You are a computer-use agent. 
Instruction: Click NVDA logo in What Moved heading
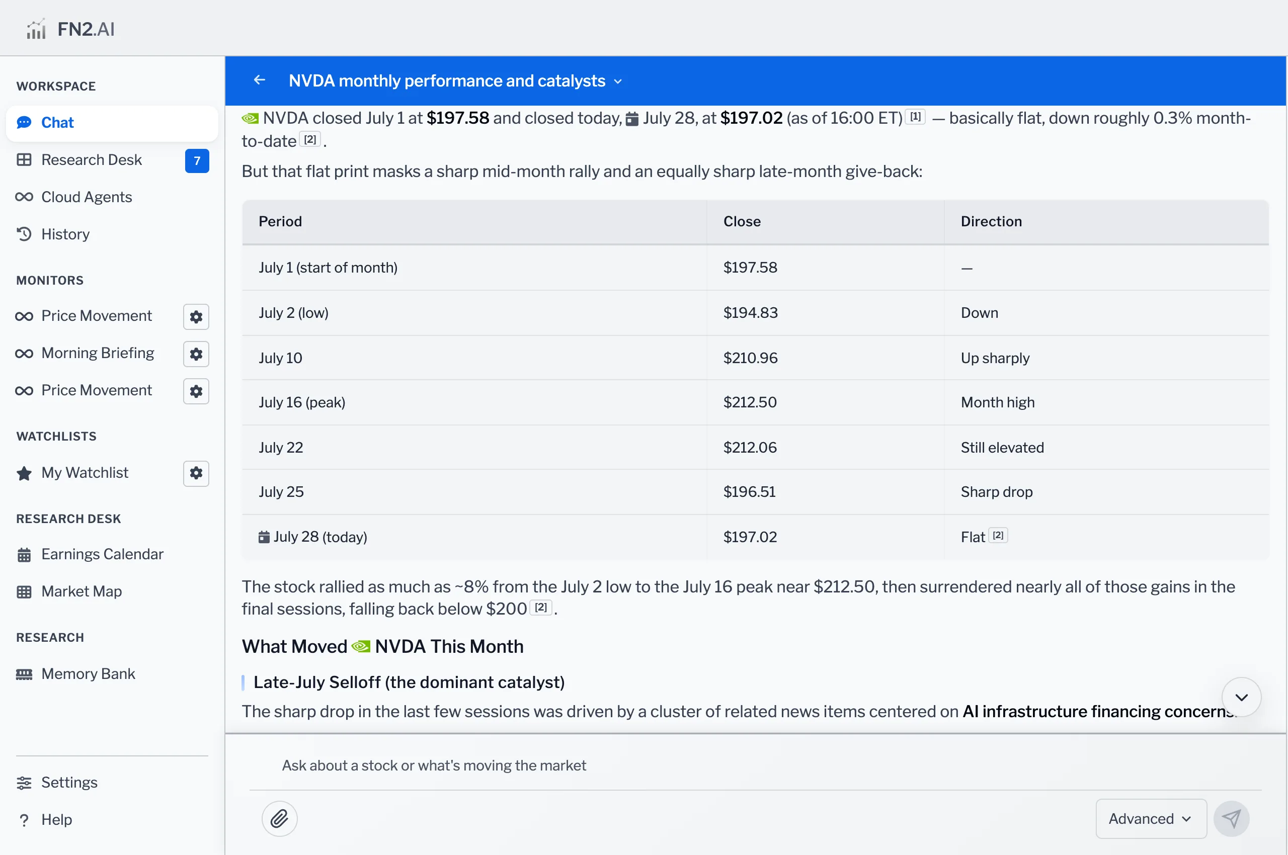tap(361, 646)
